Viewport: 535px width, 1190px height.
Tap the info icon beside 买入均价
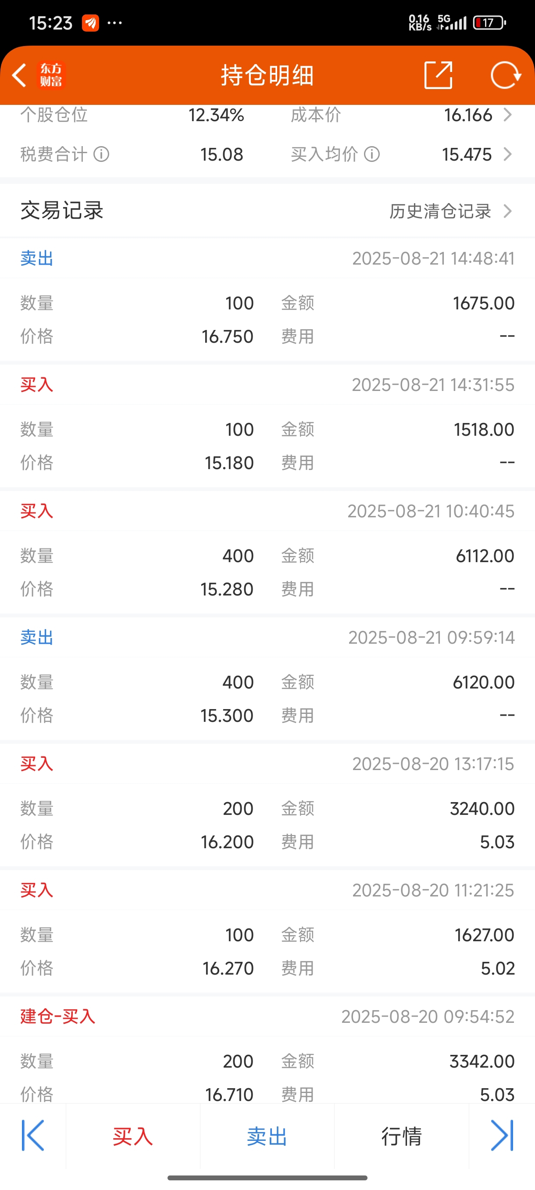click(x=372, y=154)
